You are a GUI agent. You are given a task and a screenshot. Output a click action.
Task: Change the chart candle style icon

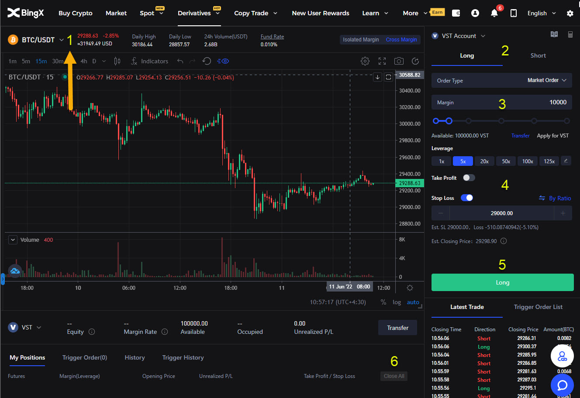117,61
